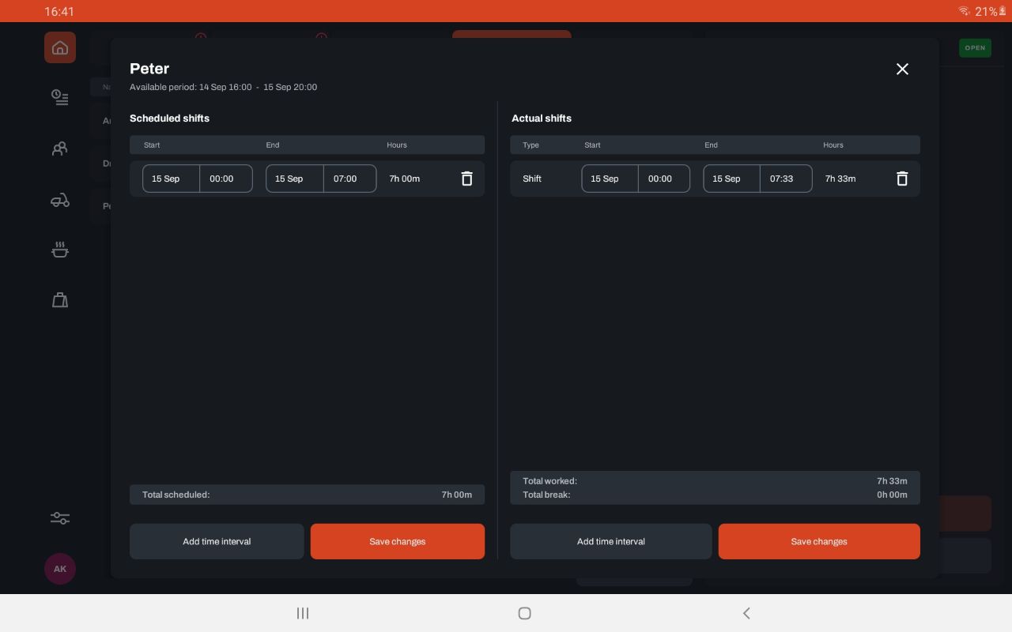
Task: Tap the AK user avatar
Action: [60, 569]
